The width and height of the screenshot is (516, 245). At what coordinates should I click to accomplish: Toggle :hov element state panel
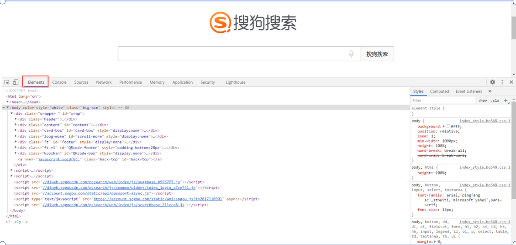click(x=482, y=101)
